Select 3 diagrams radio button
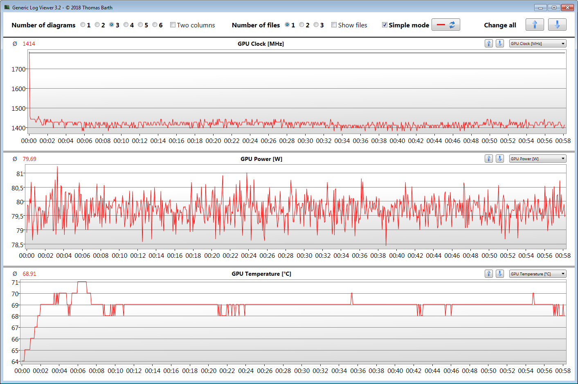Image resolution: width=578 pixels, height=384 pixels. 112,25
